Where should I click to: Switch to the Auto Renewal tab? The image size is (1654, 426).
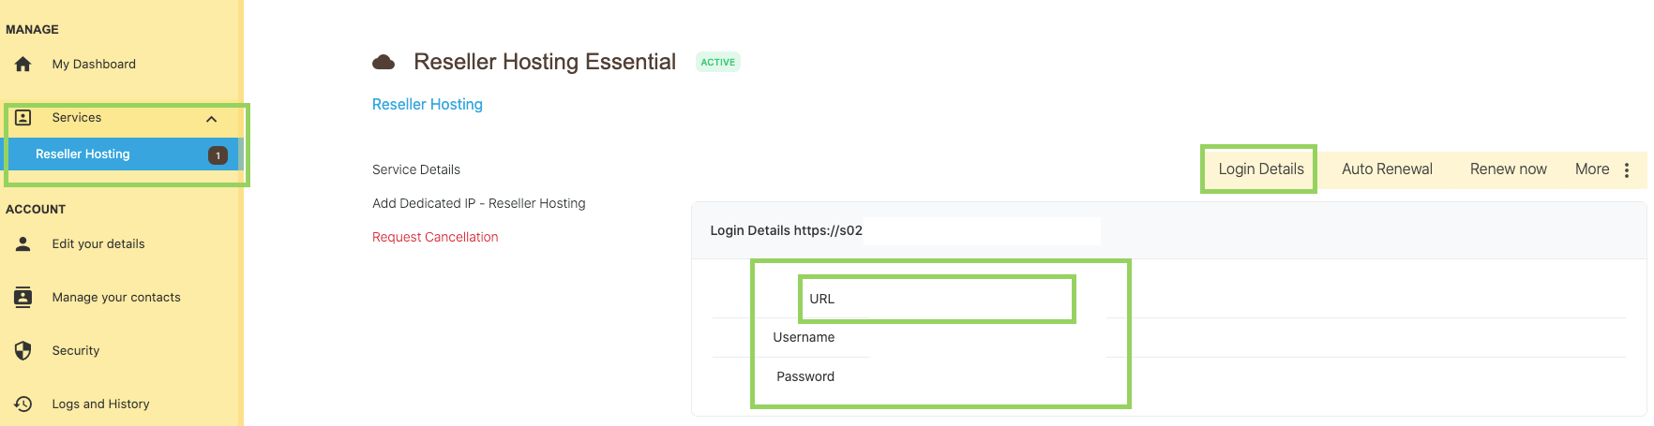pos(1387,169)
